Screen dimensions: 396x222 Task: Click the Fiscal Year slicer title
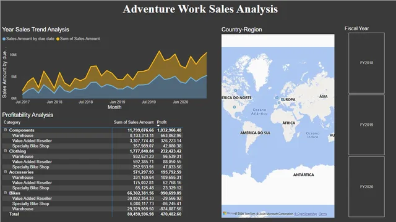click(356, 29)
